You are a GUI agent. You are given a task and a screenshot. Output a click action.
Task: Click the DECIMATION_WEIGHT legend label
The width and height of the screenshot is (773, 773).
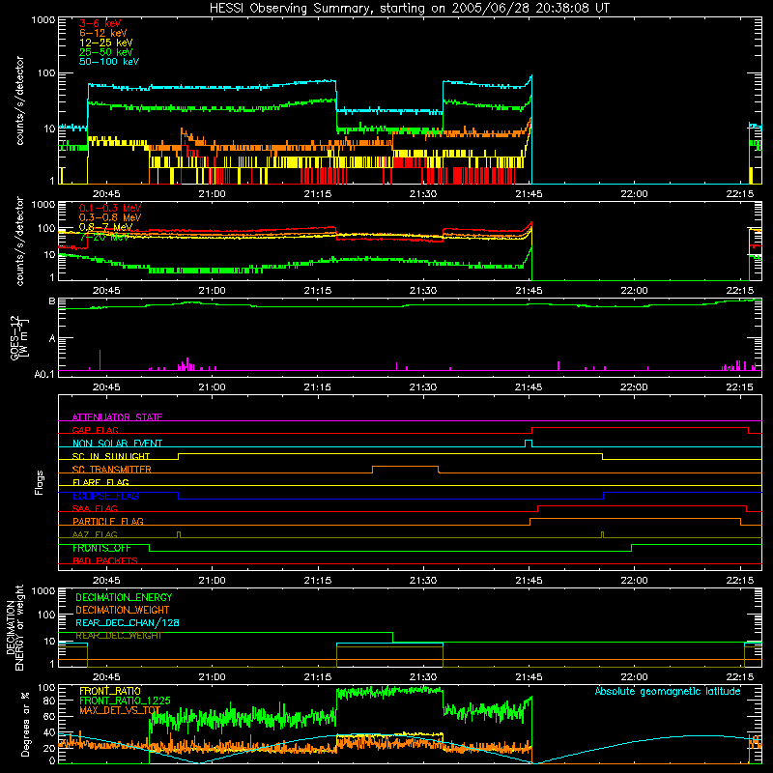pos(123,610)
